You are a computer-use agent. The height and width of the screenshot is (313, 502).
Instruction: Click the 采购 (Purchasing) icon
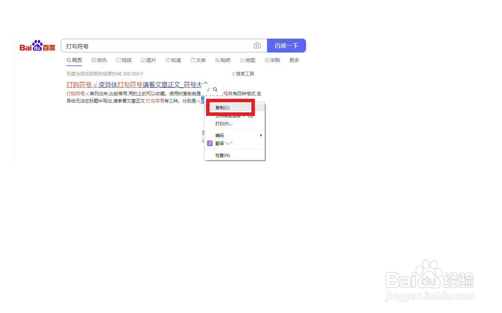click(266, 60)
